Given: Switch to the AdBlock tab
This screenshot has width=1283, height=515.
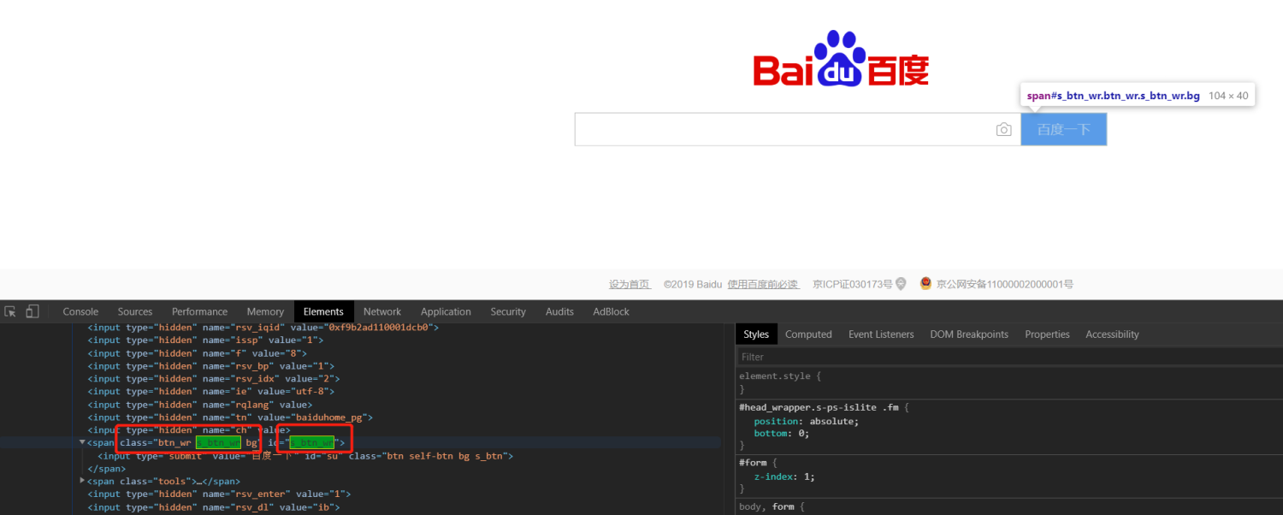Looking at the screenshot, I should coord(611,311).
